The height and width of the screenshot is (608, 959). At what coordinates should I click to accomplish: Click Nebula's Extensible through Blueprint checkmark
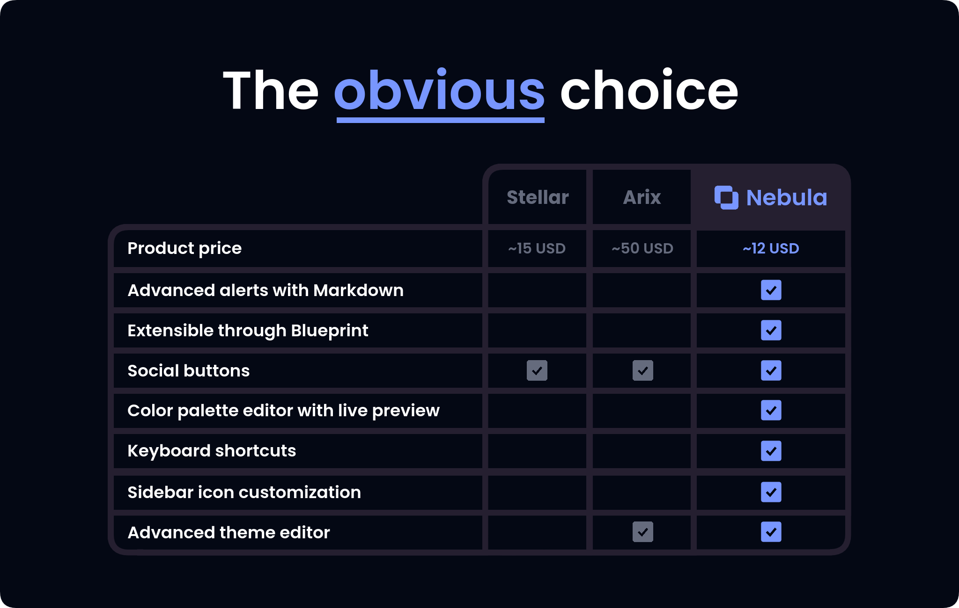[771, 330]
